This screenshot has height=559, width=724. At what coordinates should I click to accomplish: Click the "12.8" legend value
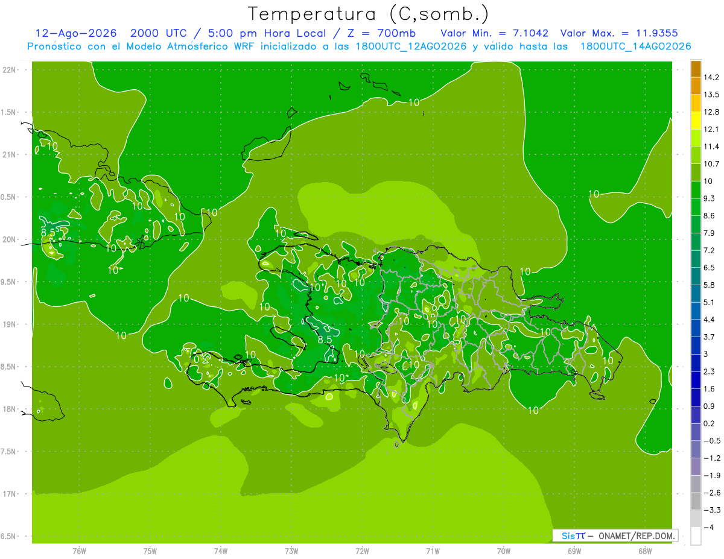click(x=712, y=112)
